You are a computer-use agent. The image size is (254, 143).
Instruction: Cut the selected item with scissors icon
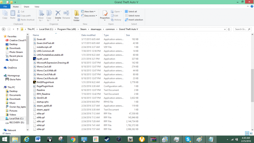pyautogui.click(x=21, y=11)
